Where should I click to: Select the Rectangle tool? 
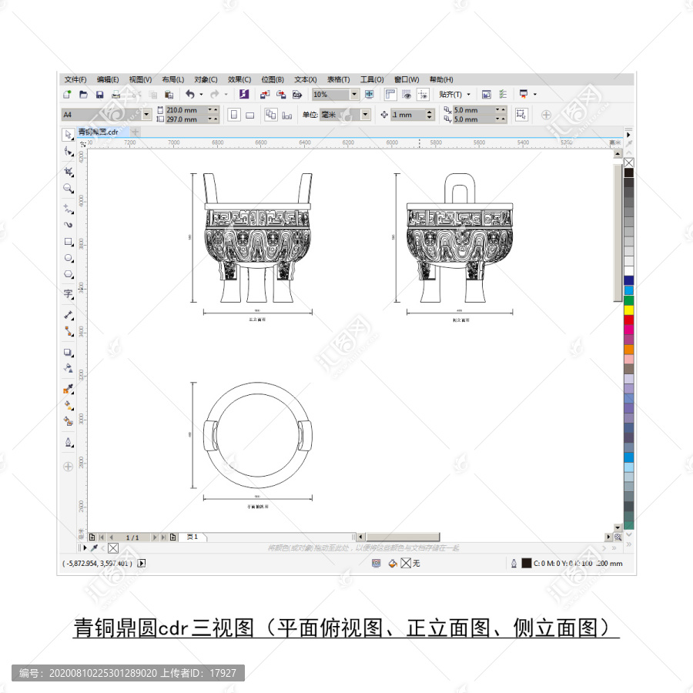tap(68, 242)
